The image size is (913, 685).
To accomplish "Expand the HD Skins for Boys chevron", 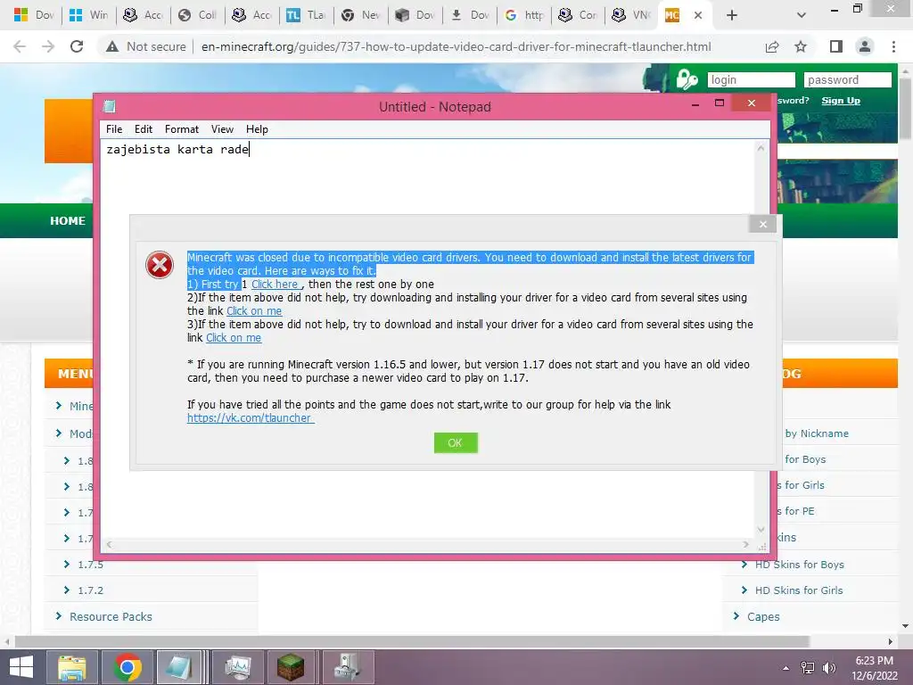I will (744, 564).
